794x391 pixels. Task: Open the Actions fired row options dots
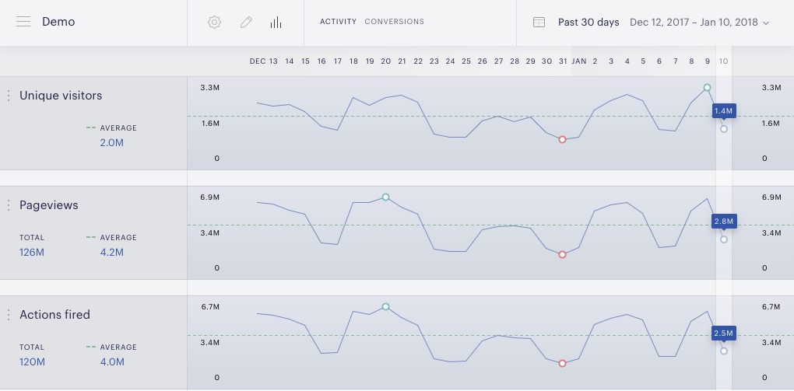point(8,315)
